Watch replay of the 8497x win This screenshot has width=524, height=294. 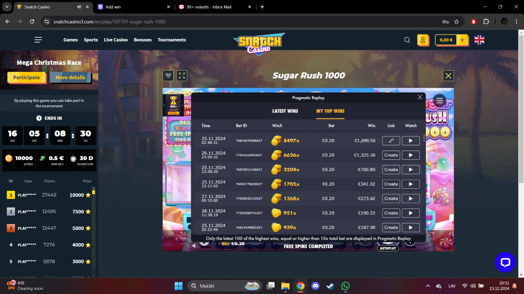pyautogui.click(x=410, y=141)
